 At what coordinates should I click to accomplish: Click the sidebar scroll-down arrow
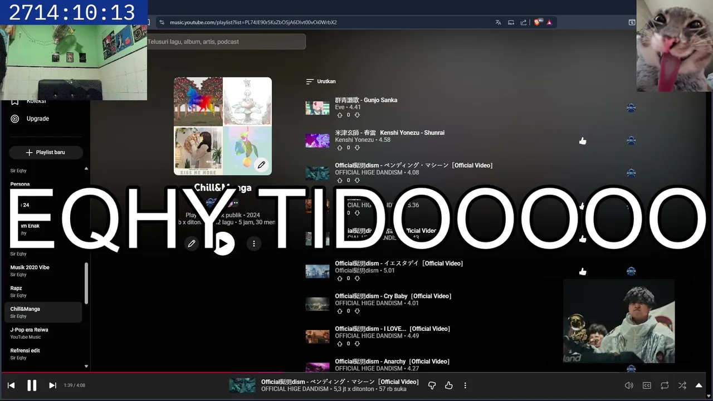click(86, 366)
